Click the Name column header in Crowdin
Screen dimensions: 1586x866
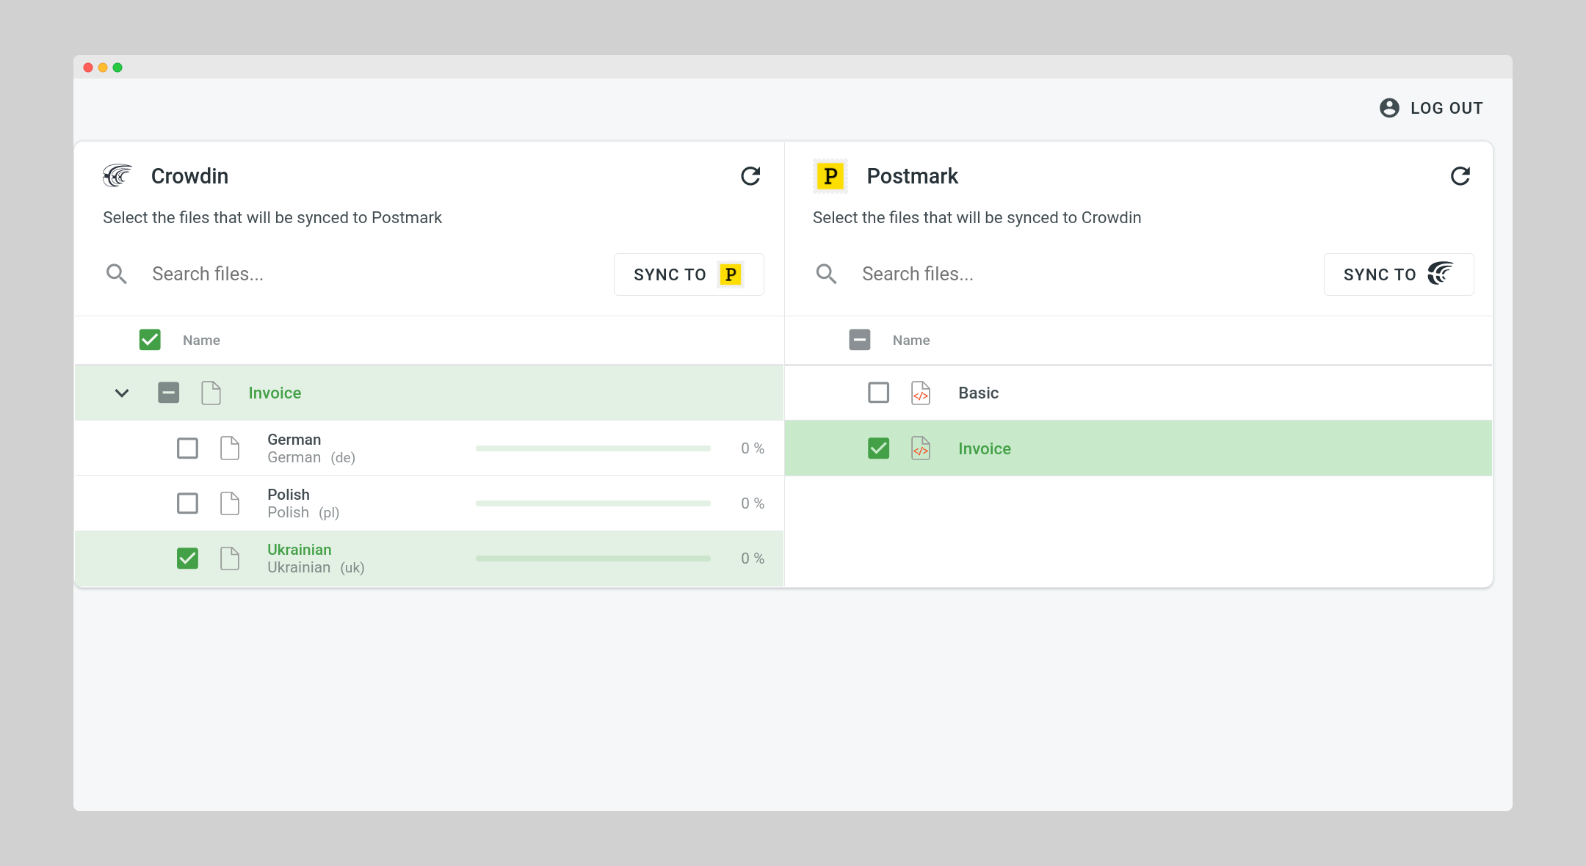(x=201, y=340)
